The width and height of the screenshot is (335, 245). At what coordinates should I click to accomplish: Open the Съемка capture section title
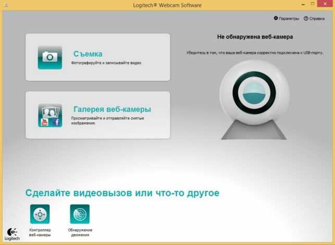(88, 54)
